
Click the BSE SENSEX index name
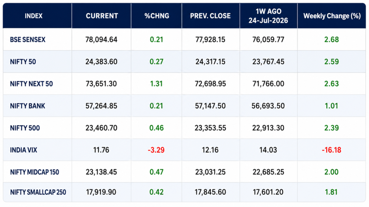pyautogui.click(x=27, y=40)
